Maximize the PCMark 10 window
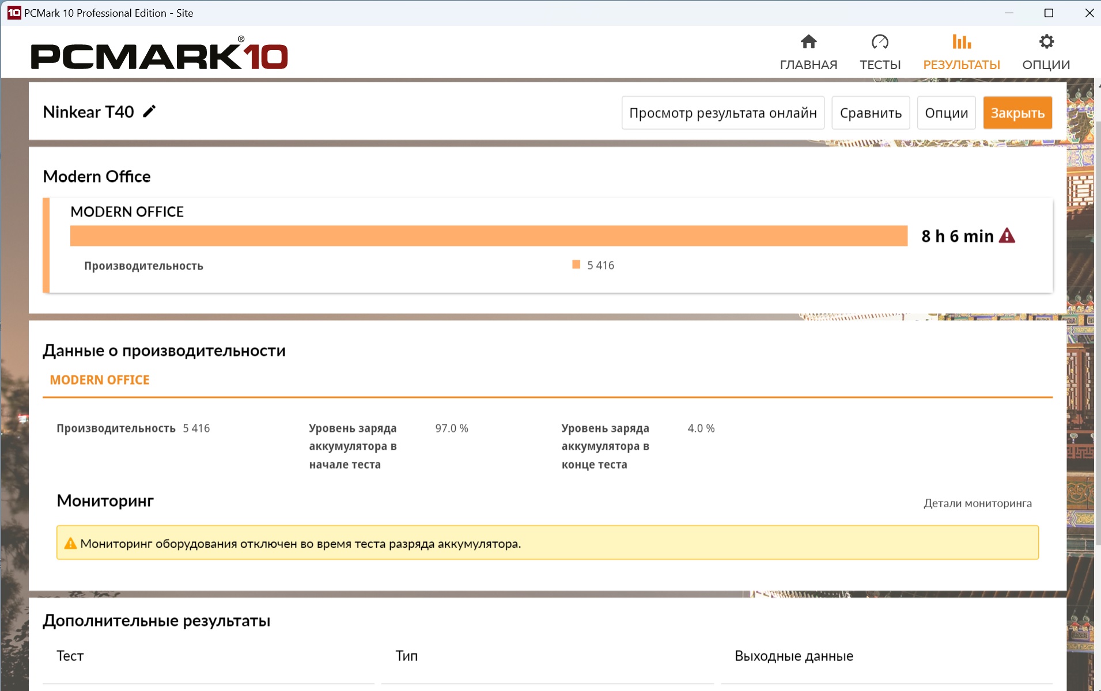The image size is (1101, 691). 1049,13
